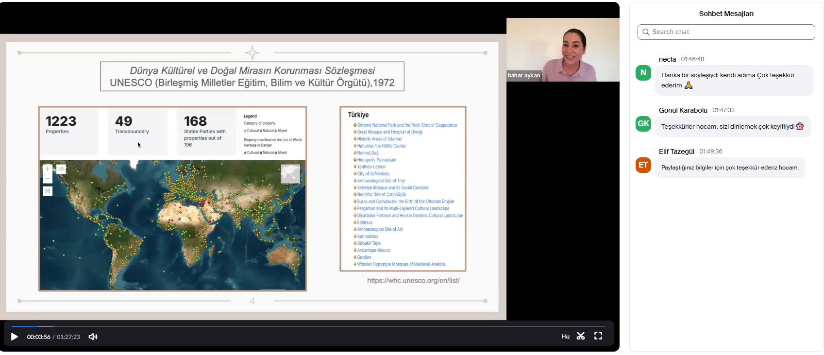
Task: Zoom out on the map with minus
Action: pos(48,179)
